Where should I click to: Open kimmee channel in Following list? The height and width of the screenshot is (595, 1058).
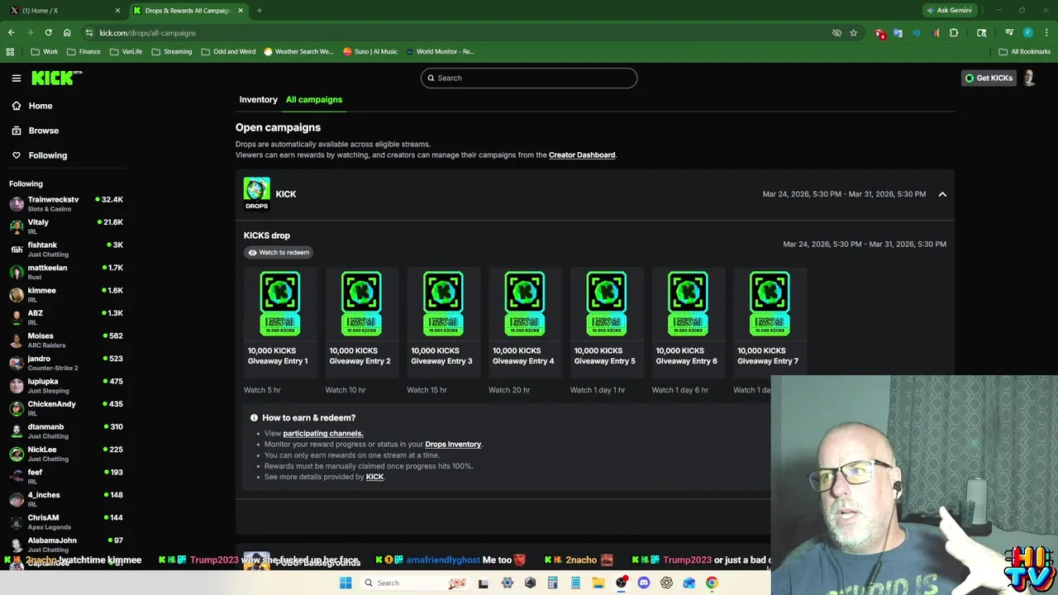66,294
